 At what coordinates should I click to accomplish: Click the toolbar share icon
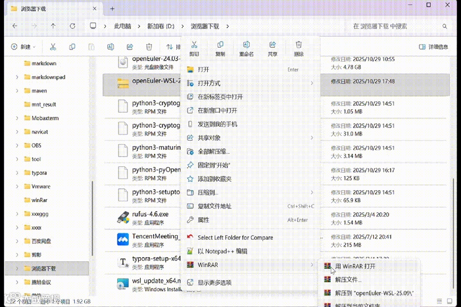(130, 47)
